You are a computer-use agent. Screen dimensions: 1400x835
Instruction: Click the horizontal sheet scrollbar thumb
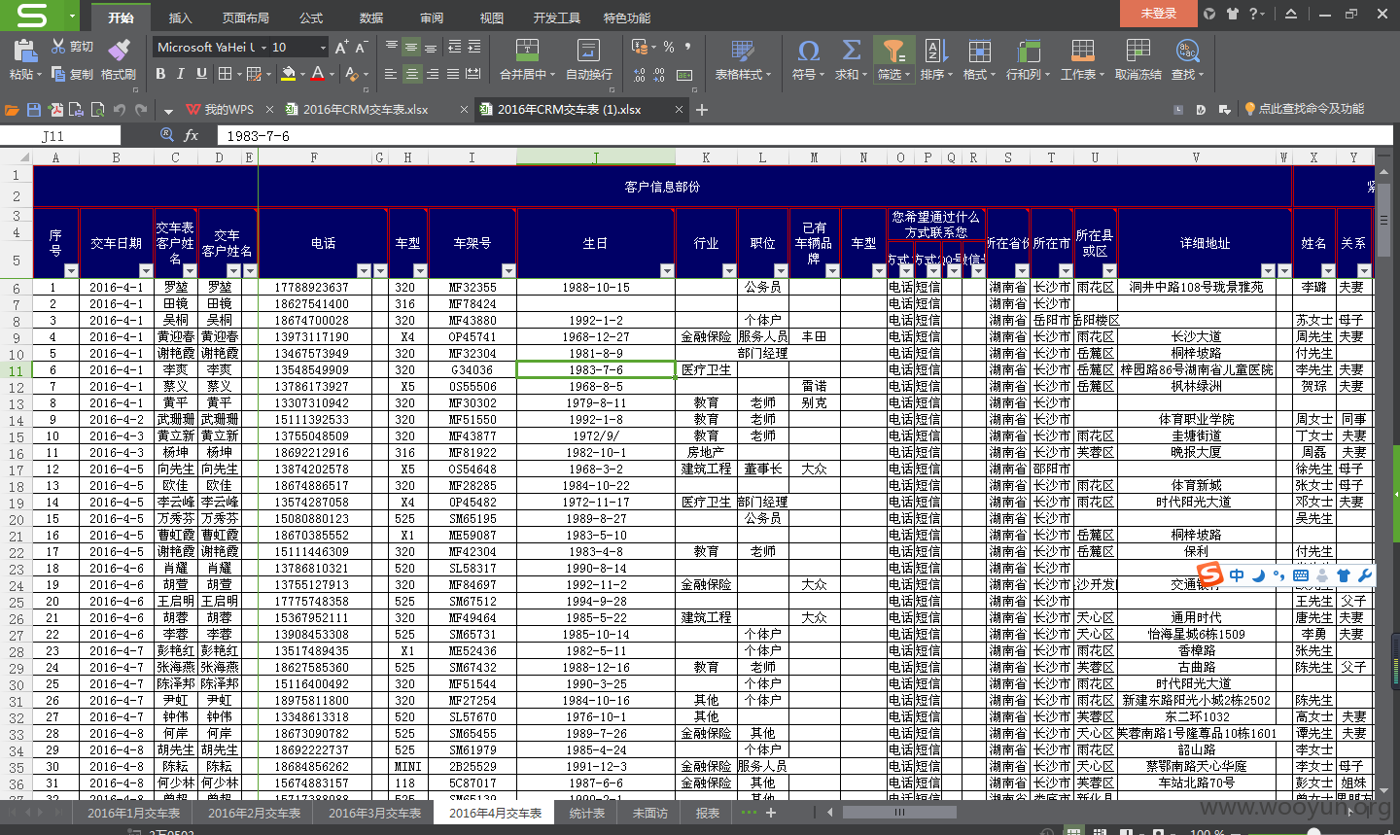[899, 812]
